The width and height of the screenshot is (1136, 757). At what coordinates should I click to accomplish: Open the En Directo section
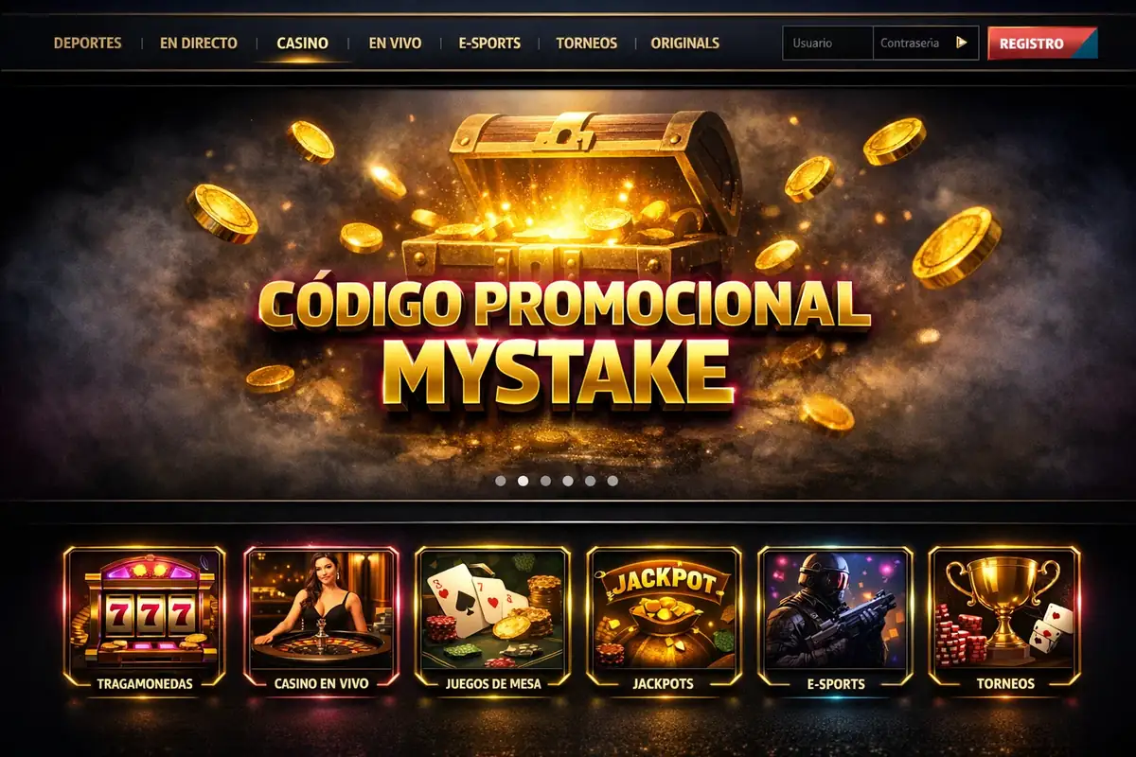(199, 43)
